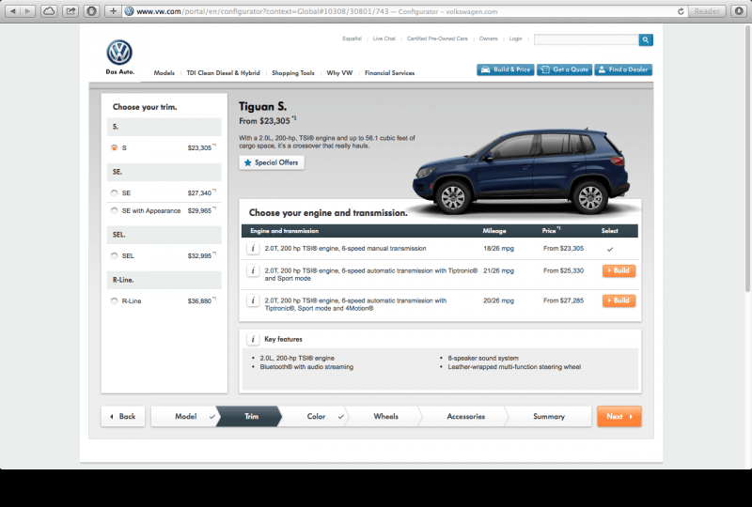Open info icon for 4Motion engine row

click(253, 300)
